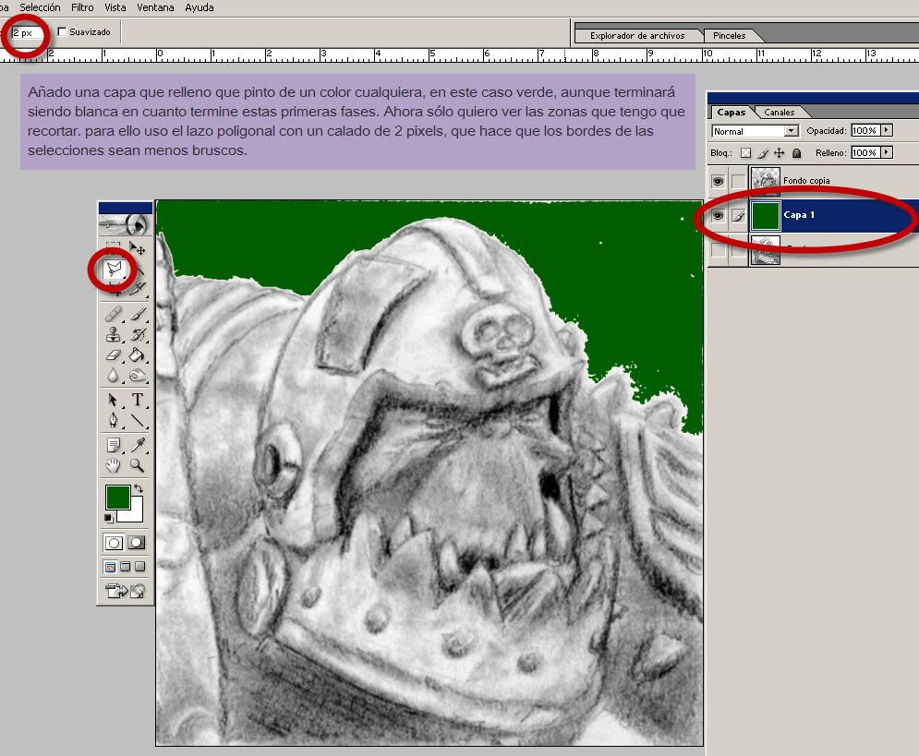Screen dimensions: 919x756
Task: Open the Explorador de archivos tab
Action: [637, 36]
